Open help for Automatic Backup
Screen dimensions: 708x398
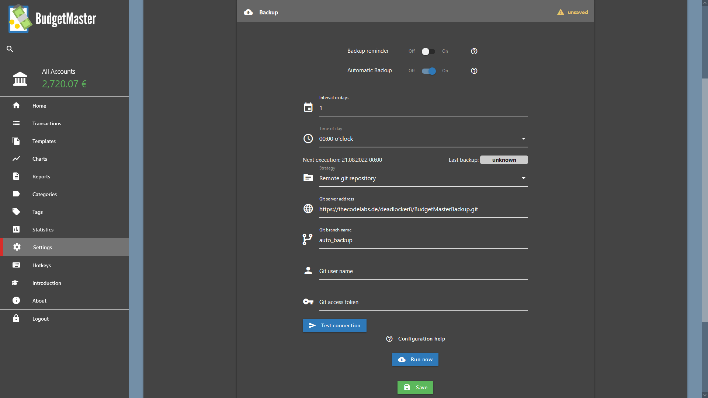pos(474,71)
